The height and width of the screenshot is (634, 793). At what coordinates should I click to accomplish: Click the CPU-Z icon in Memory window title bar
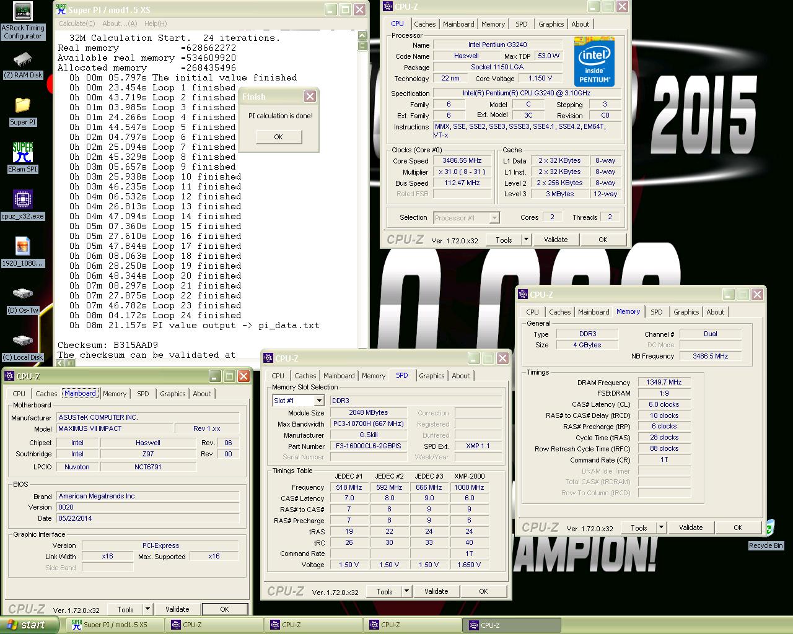point(524,295)
